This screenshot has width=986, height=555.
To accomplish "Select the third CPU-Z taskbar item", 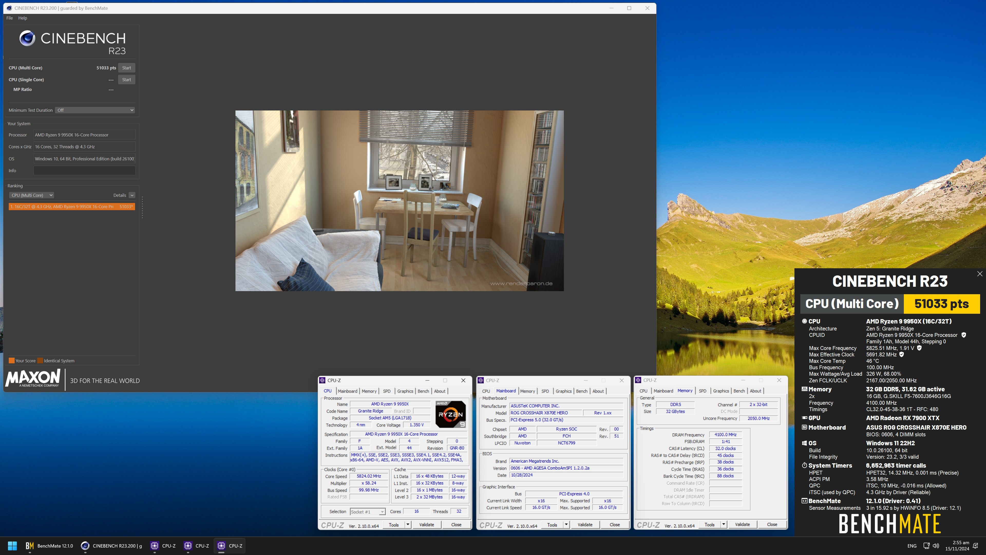I will click(230, 546).
